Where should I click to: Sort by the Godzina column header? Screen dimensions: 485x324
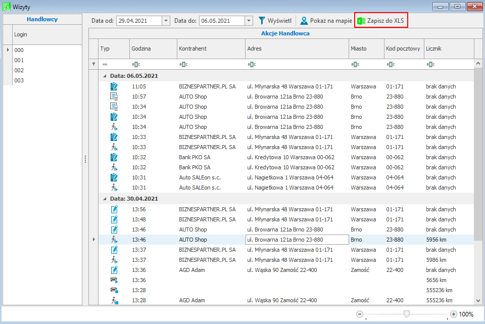[x=153, y=49]
